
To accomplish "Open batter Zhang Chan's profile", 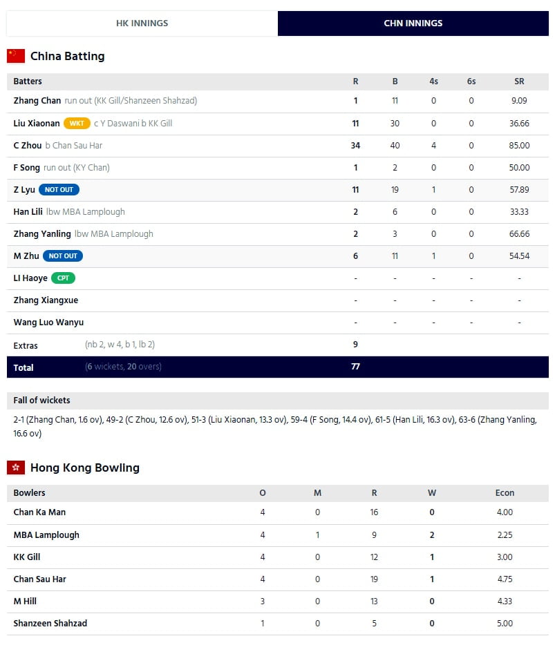I will click(37, 101).
